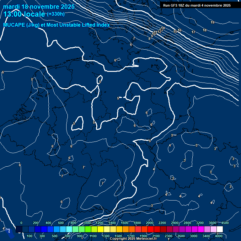Click the legend value '3400'
Viewport: 241px width, 241px height.
206,236
